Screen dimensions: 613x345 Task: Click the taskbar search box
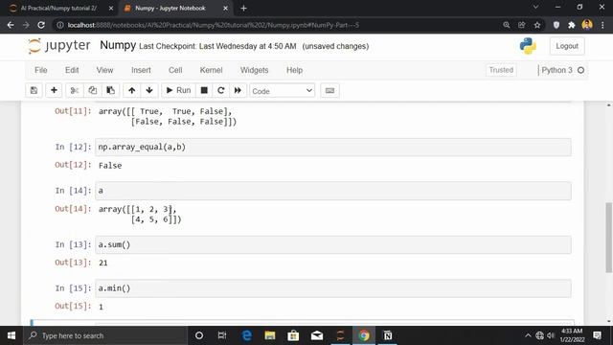click(105, 335)
